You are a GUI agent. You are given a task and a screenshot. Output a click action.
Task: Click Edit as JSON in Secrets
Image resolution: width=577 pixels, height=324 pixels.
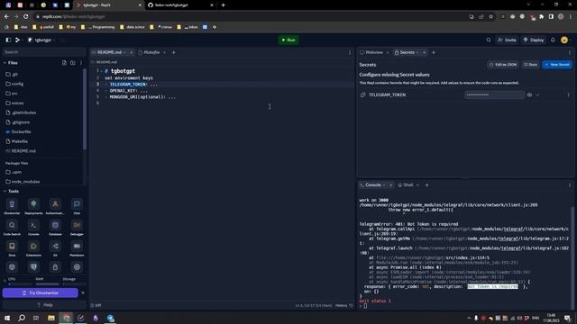point(503,65)
